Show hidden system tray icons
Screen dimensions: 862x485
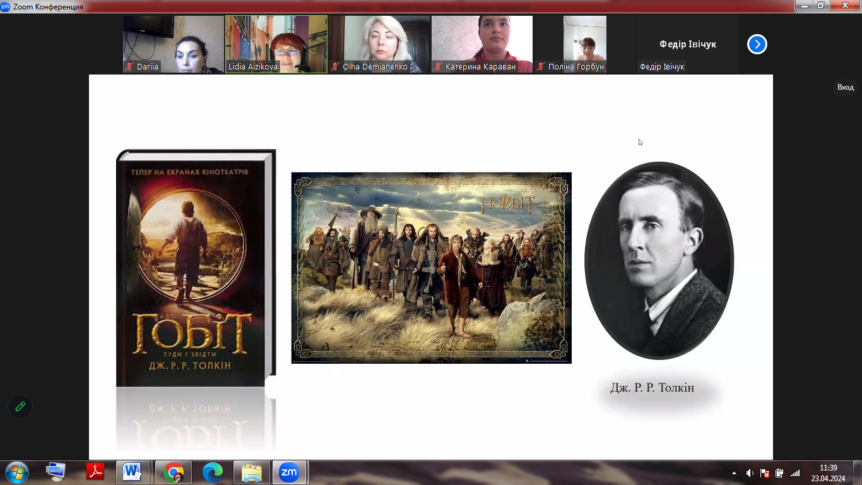coord(734,473)
